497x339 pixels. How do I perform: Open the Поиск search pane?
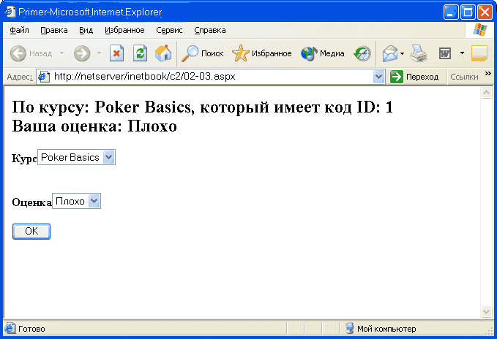tap(203, 53)
